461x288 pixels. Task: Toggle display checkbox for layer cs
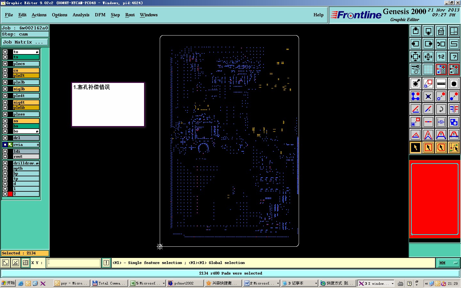(5, 70)
